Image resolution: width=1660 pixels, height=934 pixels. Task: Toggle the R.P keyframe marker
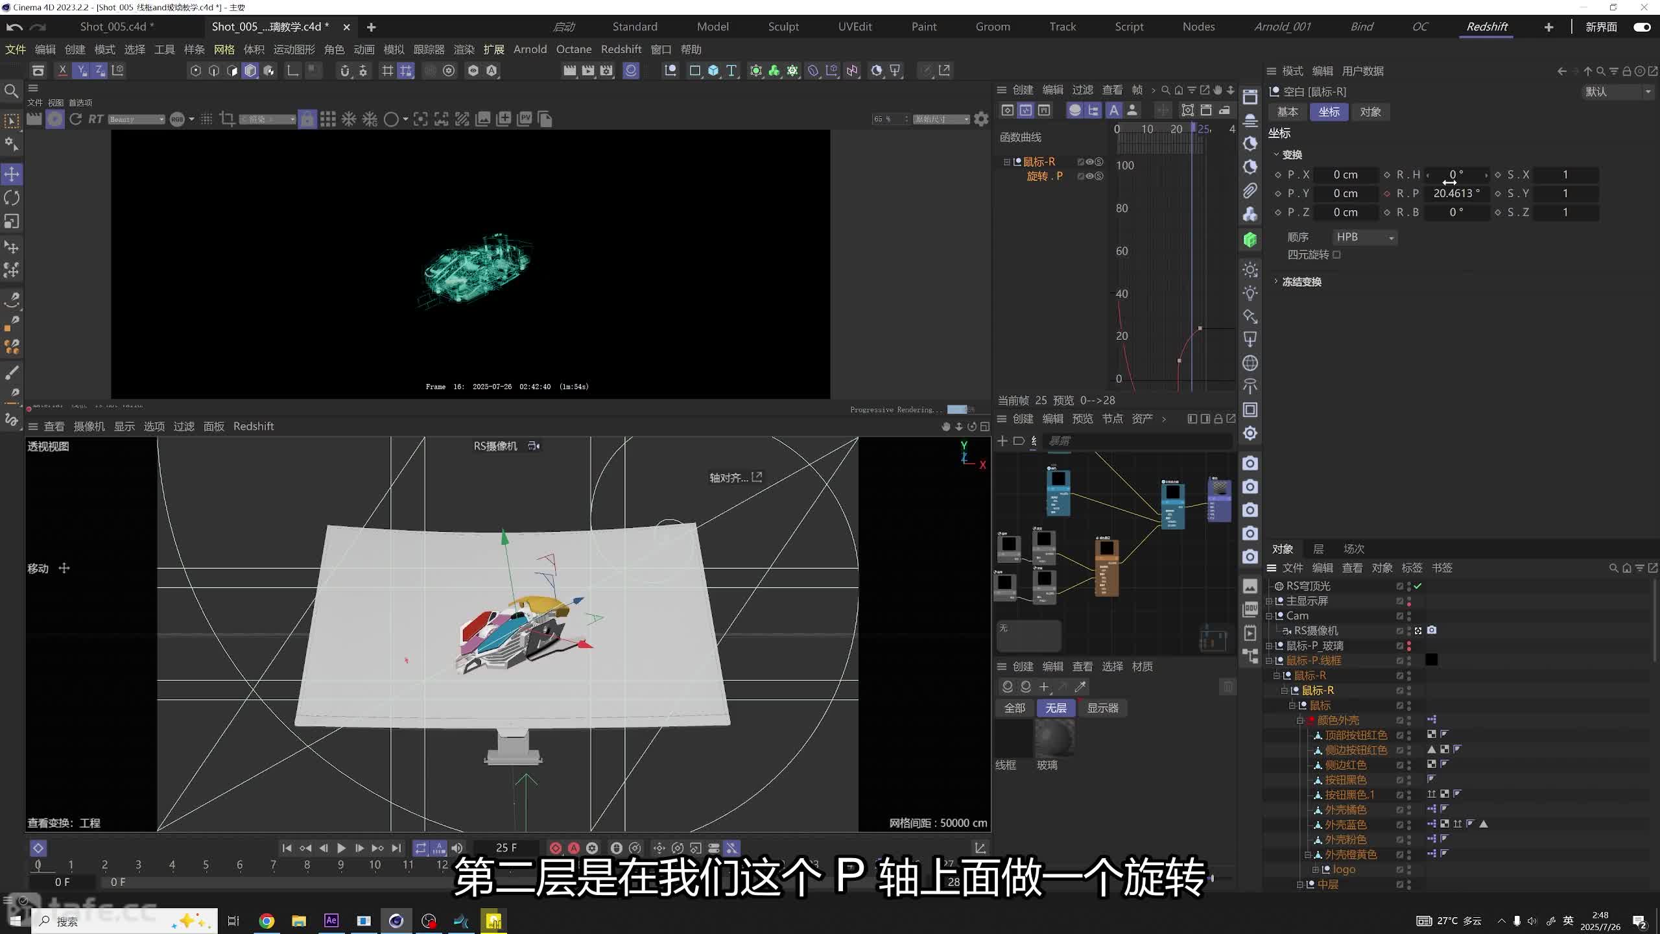pos(1387,193)
